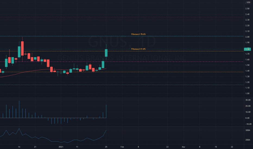
Task: Select the magenta dotted line near 1.56
Action: coord(122,61)
